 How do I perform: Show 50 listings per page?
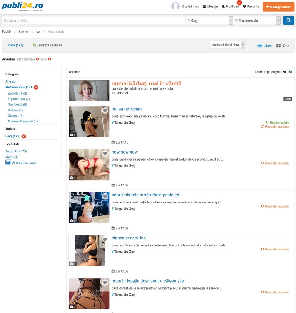290,72
